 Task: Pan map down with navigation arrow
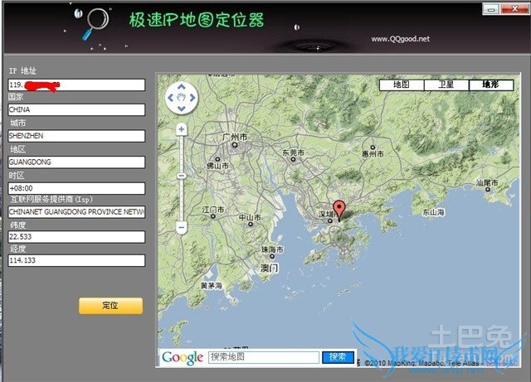[181, 108]
